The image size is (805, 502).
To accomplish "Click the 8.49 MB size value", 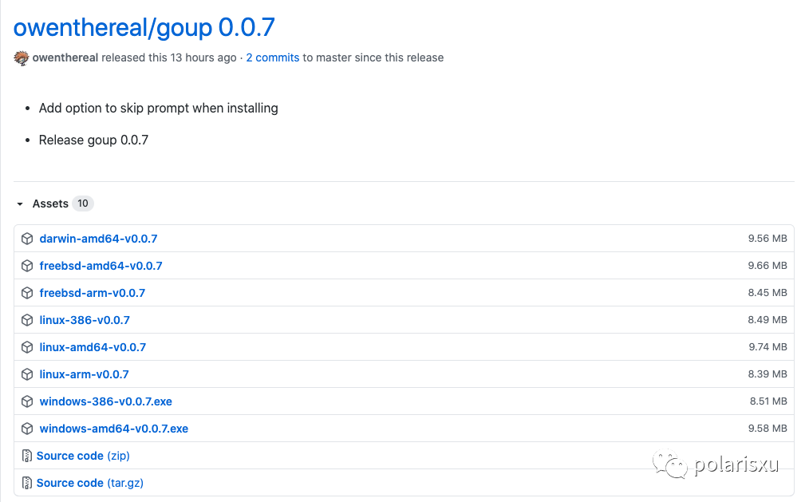I will pyautogui.click(x=768, y=319).
